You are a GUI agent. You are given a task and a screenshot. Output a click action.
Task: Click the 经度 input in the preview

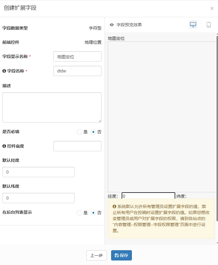pyautogui.click(x=148, y=196)
